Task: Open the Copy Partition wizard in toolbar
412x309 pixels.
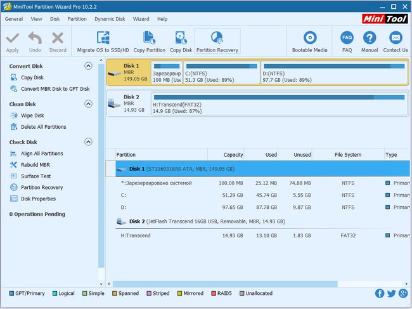Action: point(149,41)
